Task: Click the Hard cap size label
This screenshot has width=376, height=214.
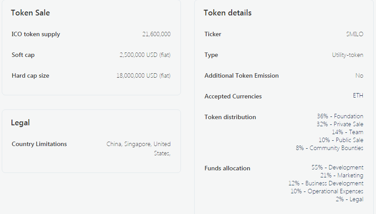Action: [30, 75]
